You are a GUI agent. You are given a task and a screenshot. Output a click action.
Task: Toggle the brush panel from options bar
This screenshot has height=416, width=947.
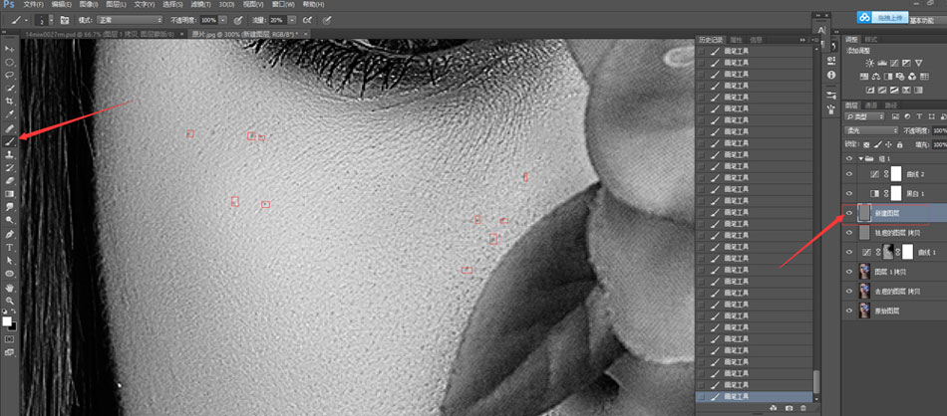tap(65, 20)
